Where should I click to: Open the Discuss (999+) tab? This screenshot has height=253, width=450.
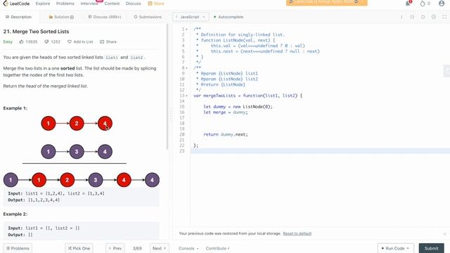[105, 17]
